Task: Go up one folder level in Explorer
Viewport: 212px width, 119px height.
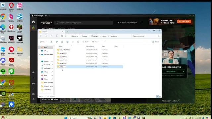Action: coord(51,36)
